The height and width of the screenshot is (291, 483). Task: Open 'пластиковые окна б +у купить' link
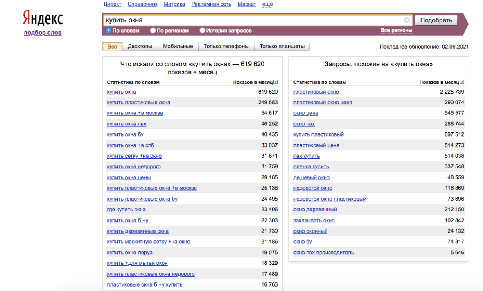tap(144, 285)
